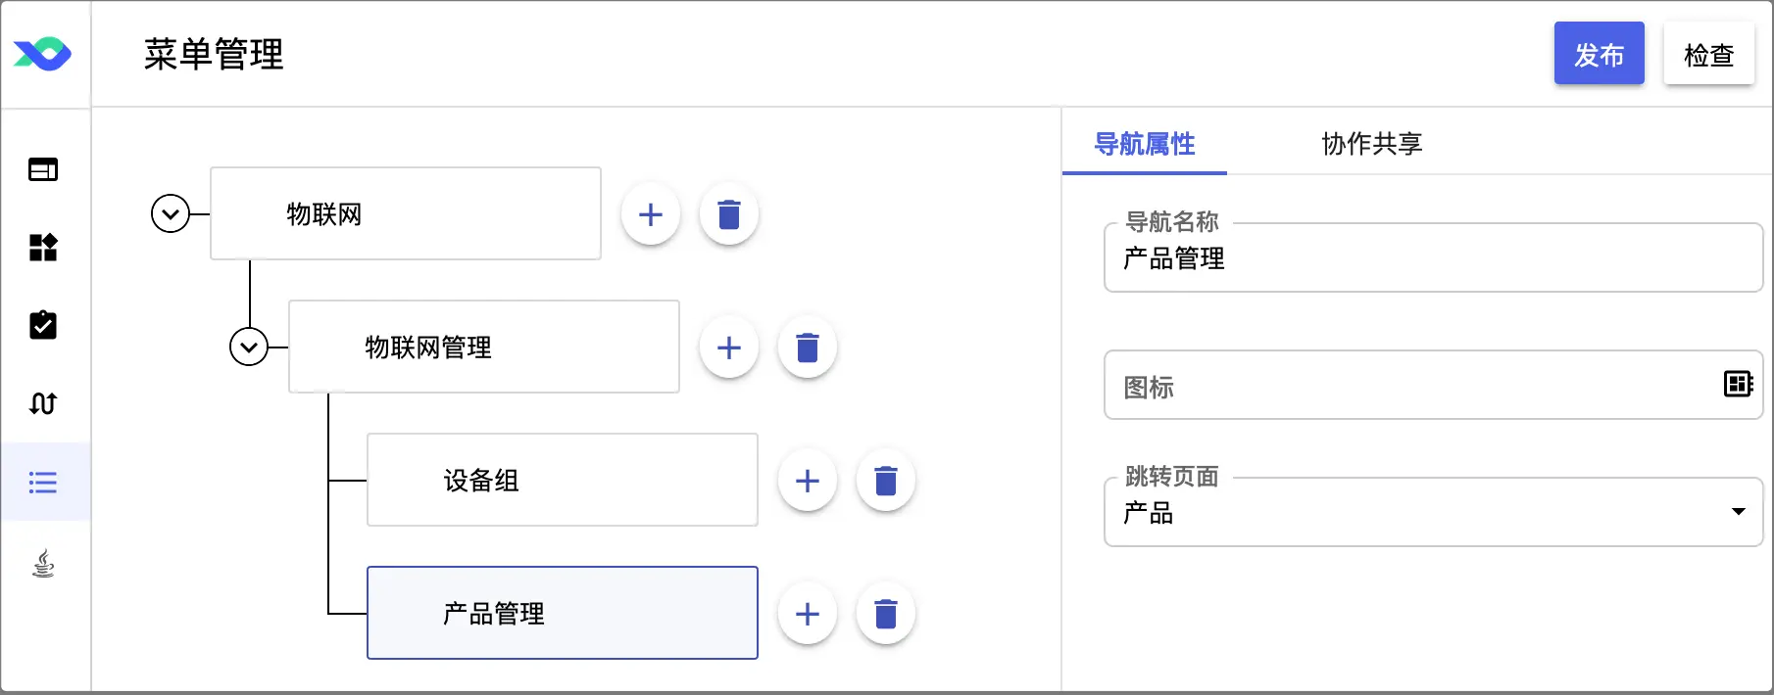Delete the 设备组 menu node
The width and height of the screenshot is (1774, 695).
click(x=886, y=481)
